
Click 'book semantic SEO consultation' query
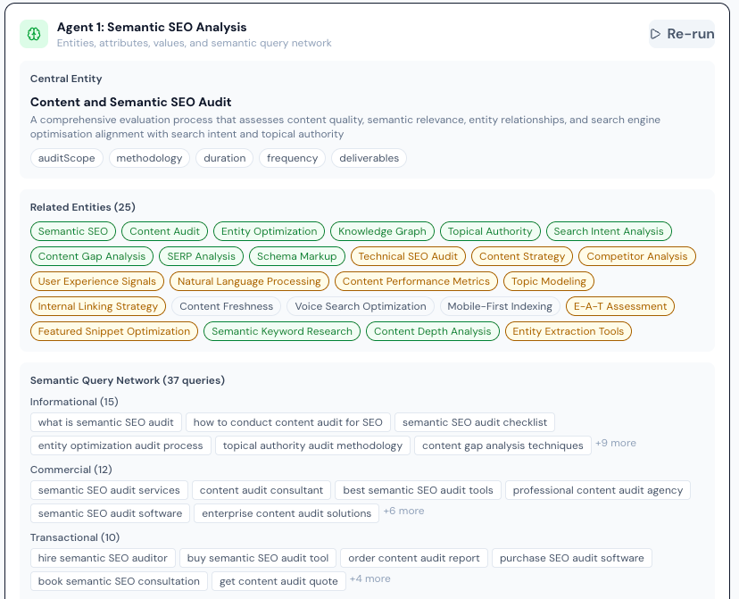point(119,581)
